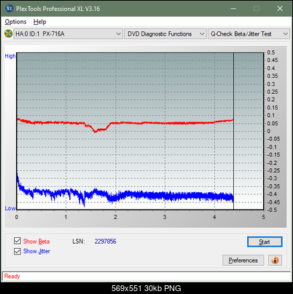293x294 pixels.
Task: Click the disc drive icon beside the drive selector
Action: tap(8, 33)
